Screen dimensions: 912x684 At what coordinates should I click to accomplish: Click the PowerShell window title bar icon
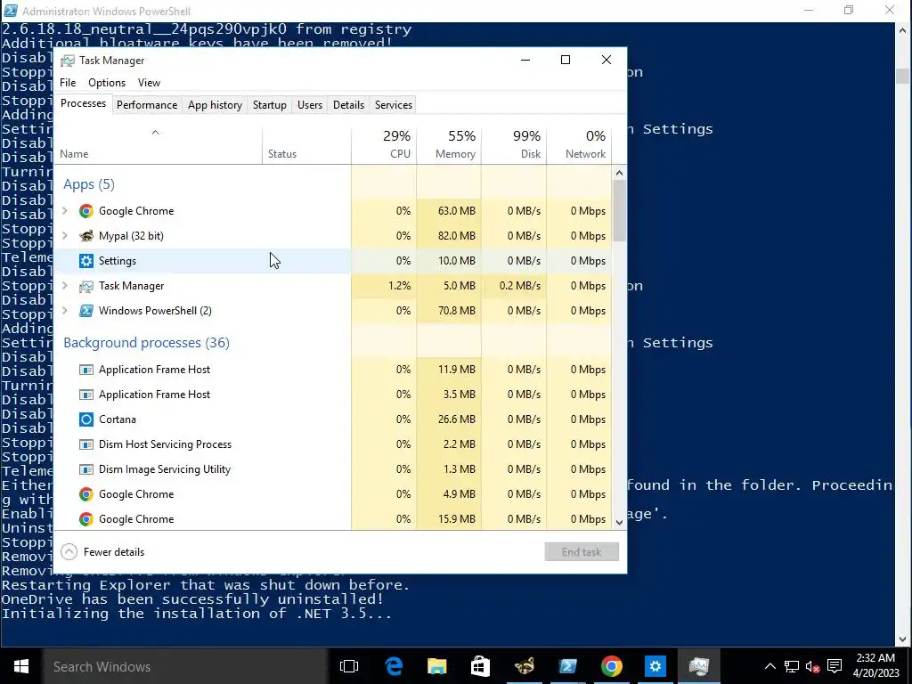point(10,11)
